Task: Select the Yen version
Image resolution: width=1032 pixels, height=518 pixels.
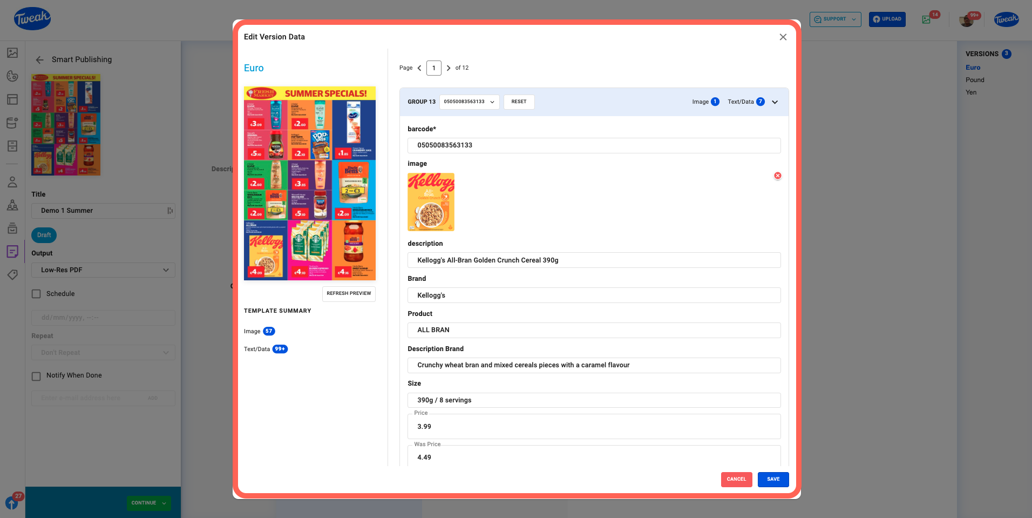Action: click(x=971, y=92)
